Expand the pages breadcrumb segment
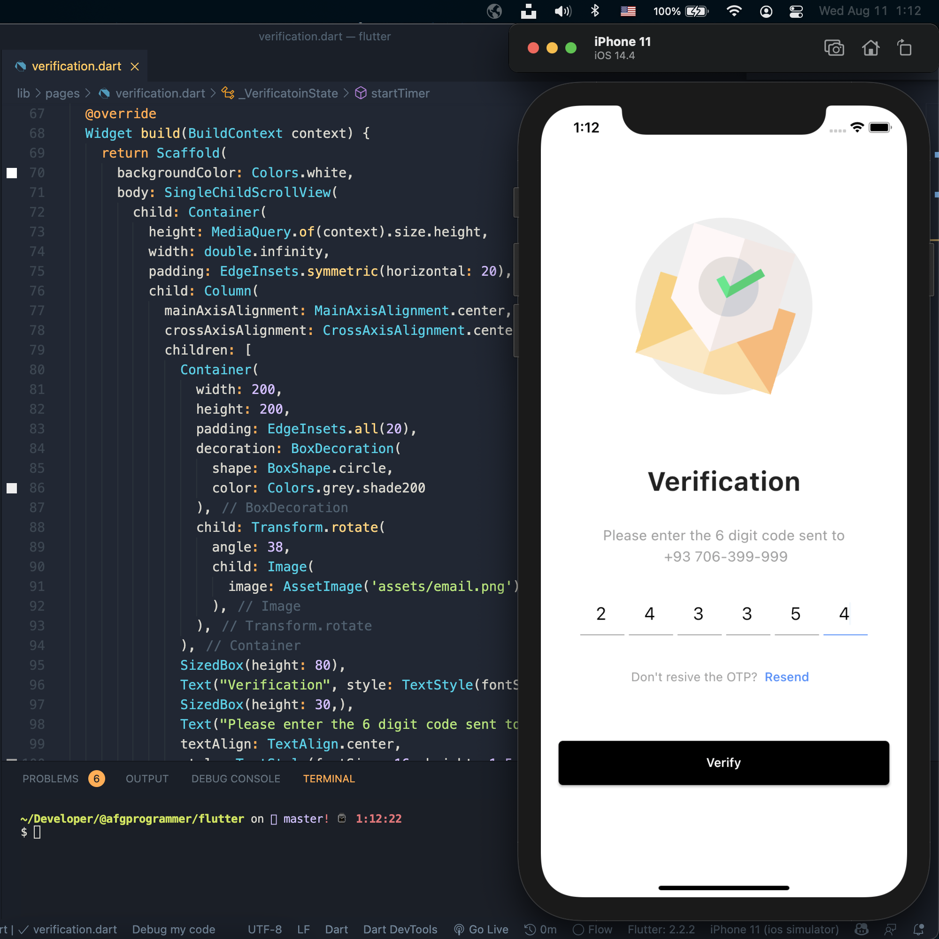Viewport: 939px width, 939px height. pyautogui.click(x=62, y=93)
